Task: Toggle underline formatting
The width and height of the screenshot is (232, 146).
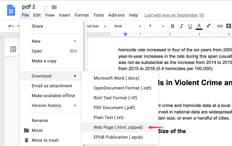Action: (190, 26)
